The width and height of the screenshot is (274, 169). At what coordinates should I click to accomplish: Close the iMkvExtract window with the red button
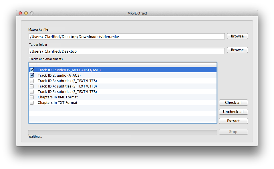pyautogui.click(x=20, y=13)
